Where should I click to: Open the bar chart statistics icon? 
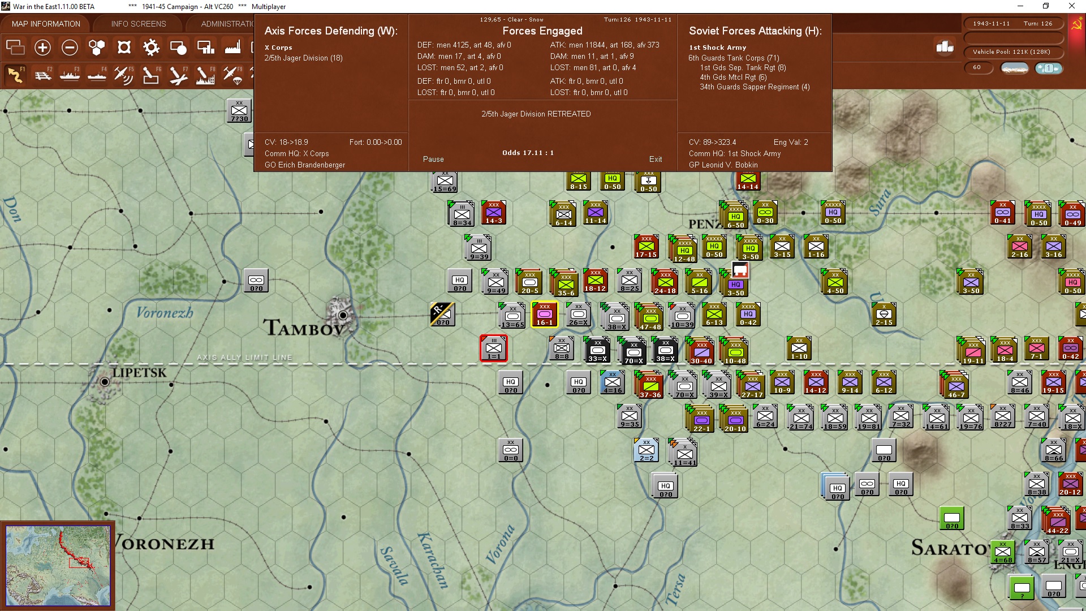945,47
